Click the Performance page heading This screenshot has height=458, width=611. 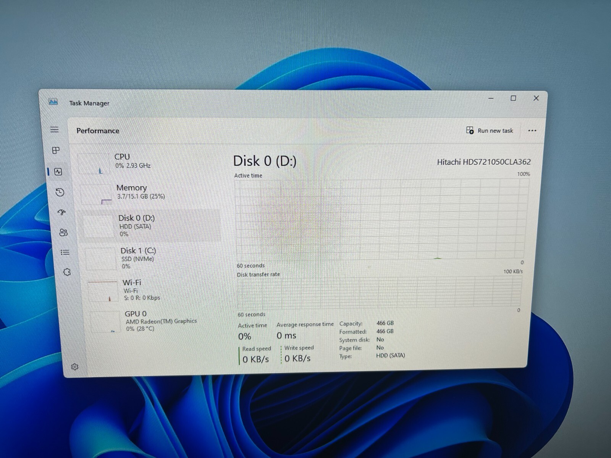(98, 131)
